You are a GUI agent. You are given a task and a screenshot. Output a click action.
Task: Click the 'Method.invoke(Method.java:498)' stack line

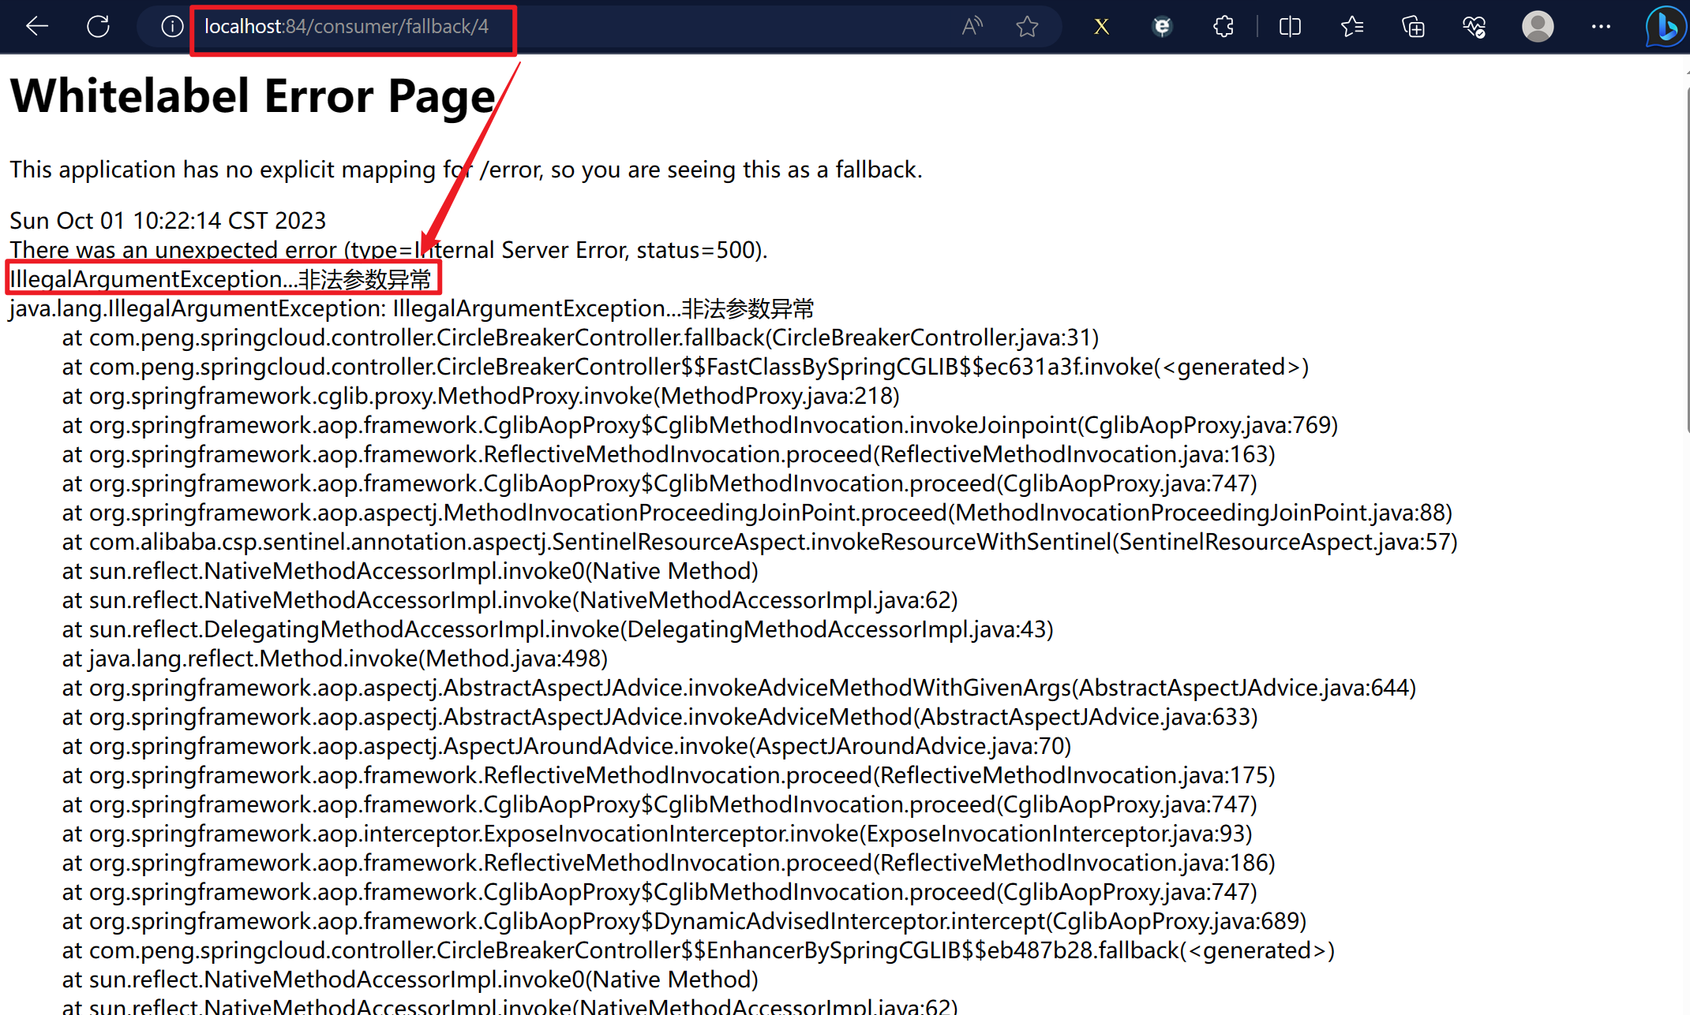pyautogui.click(x=335, y=659)
